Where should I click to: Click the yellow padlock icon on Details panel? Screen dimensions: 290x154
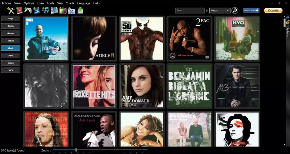[287, 22]
